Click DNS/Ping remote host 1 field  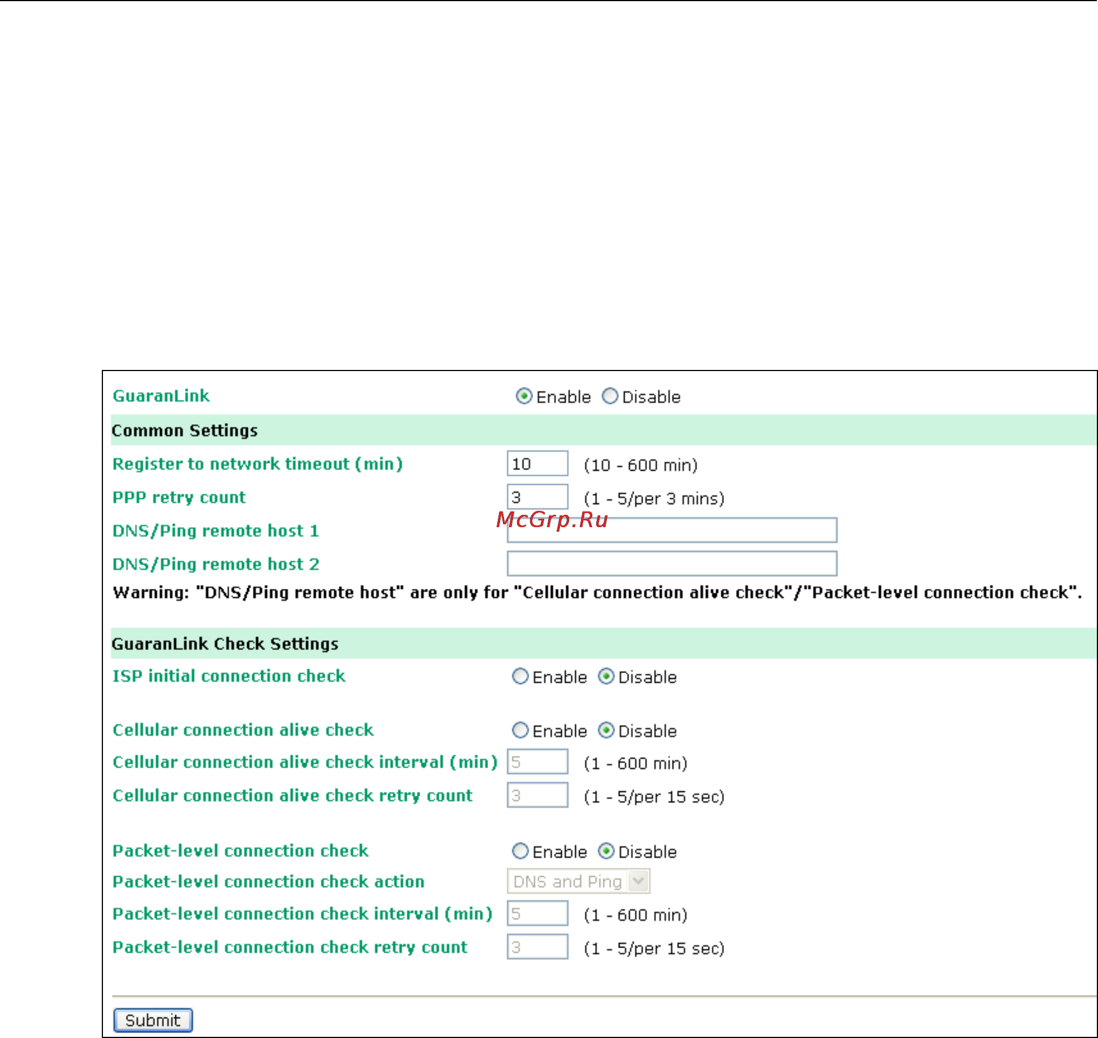coord(672,531)
